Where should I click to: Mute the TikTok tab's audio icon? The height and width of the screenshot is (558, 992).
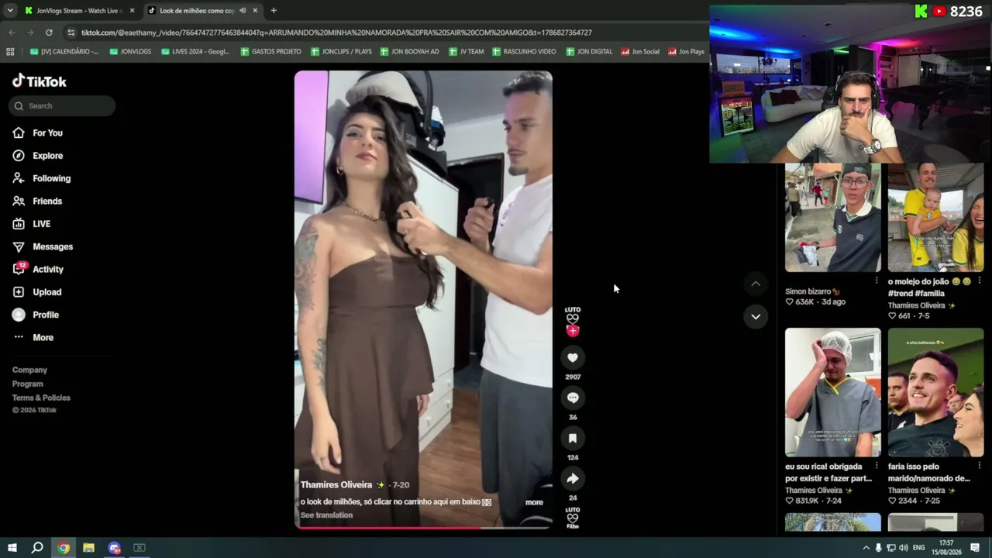(x=243, y=11)
